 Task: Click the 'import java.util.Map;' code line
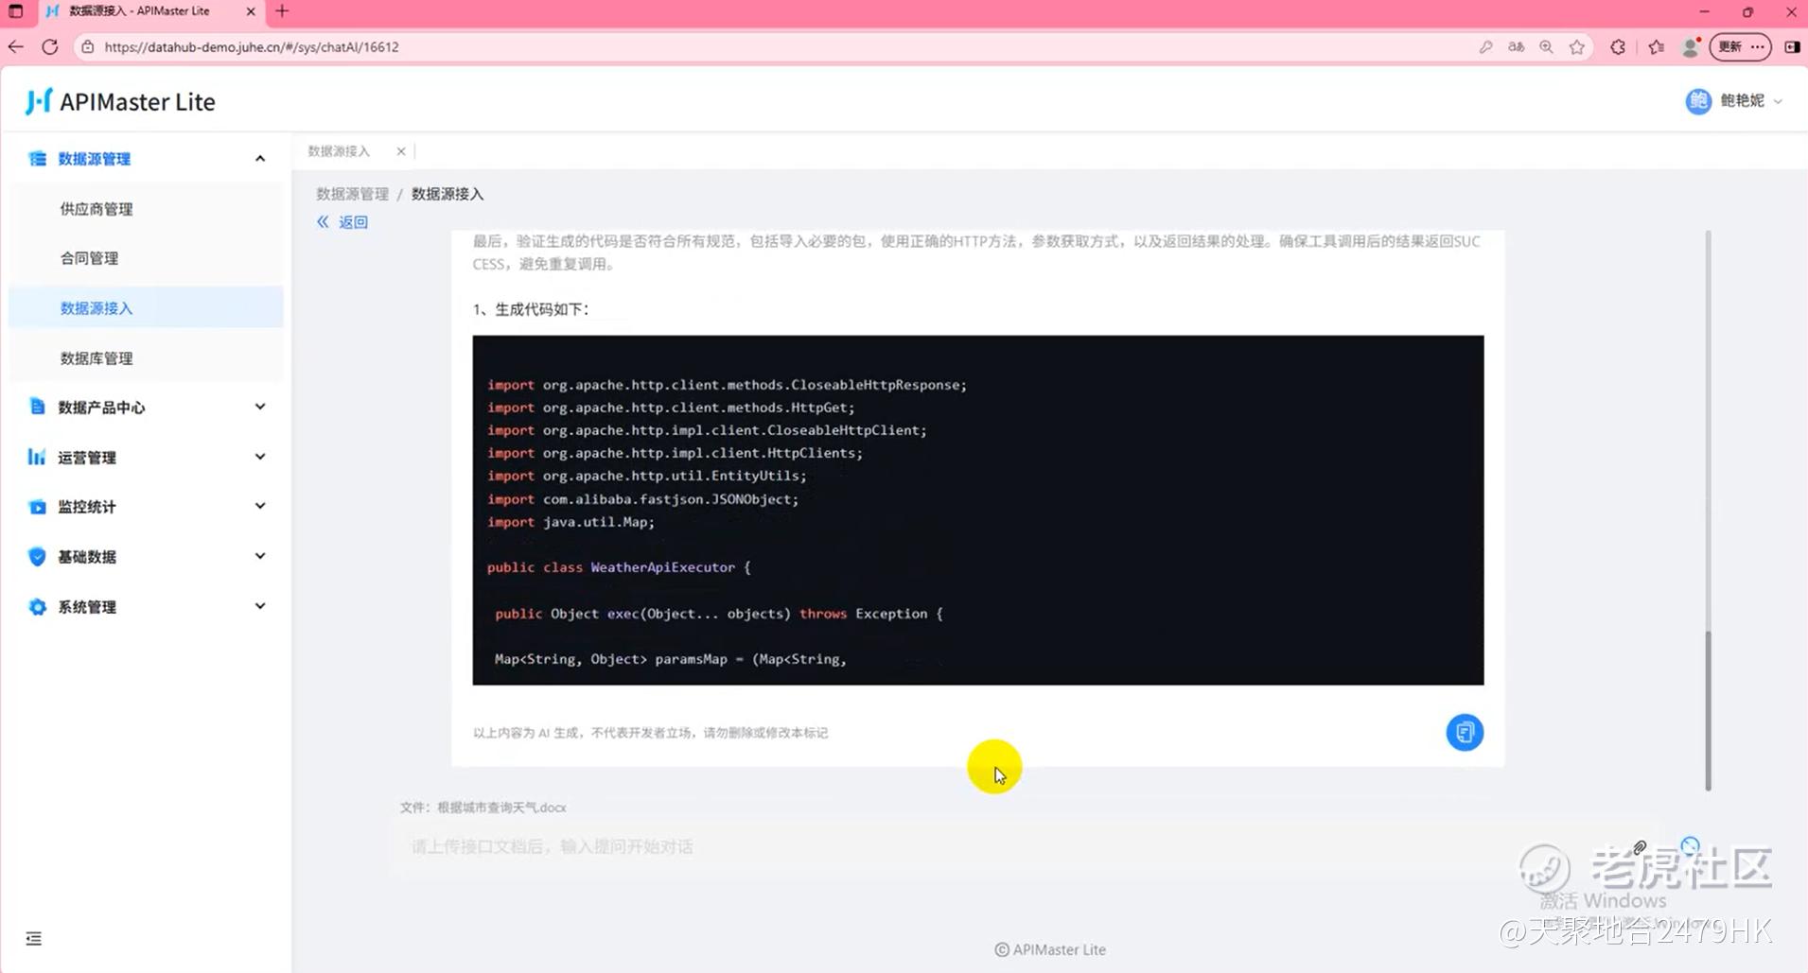[570, 522]
